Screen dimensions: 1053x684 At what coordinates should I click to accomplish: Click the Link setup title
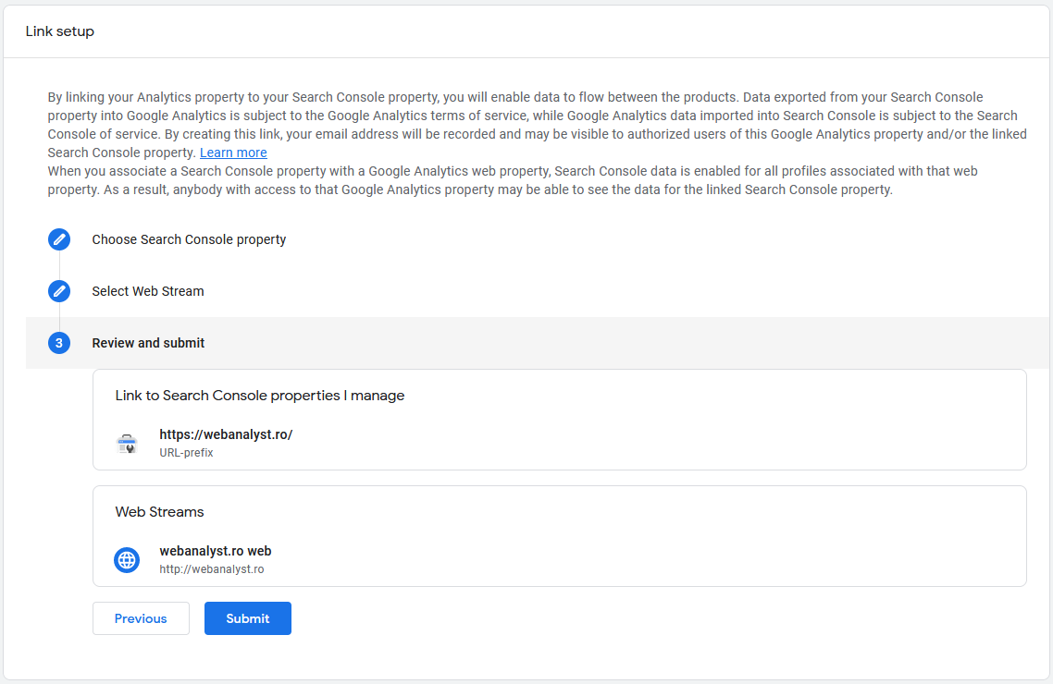[60, 31]
